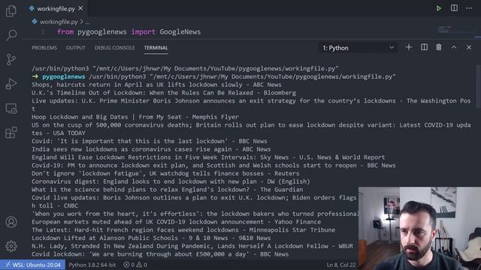Click the 'Covid: It is important' BBC News line
This screenshot has height=270, width=481.
point(150,141)
